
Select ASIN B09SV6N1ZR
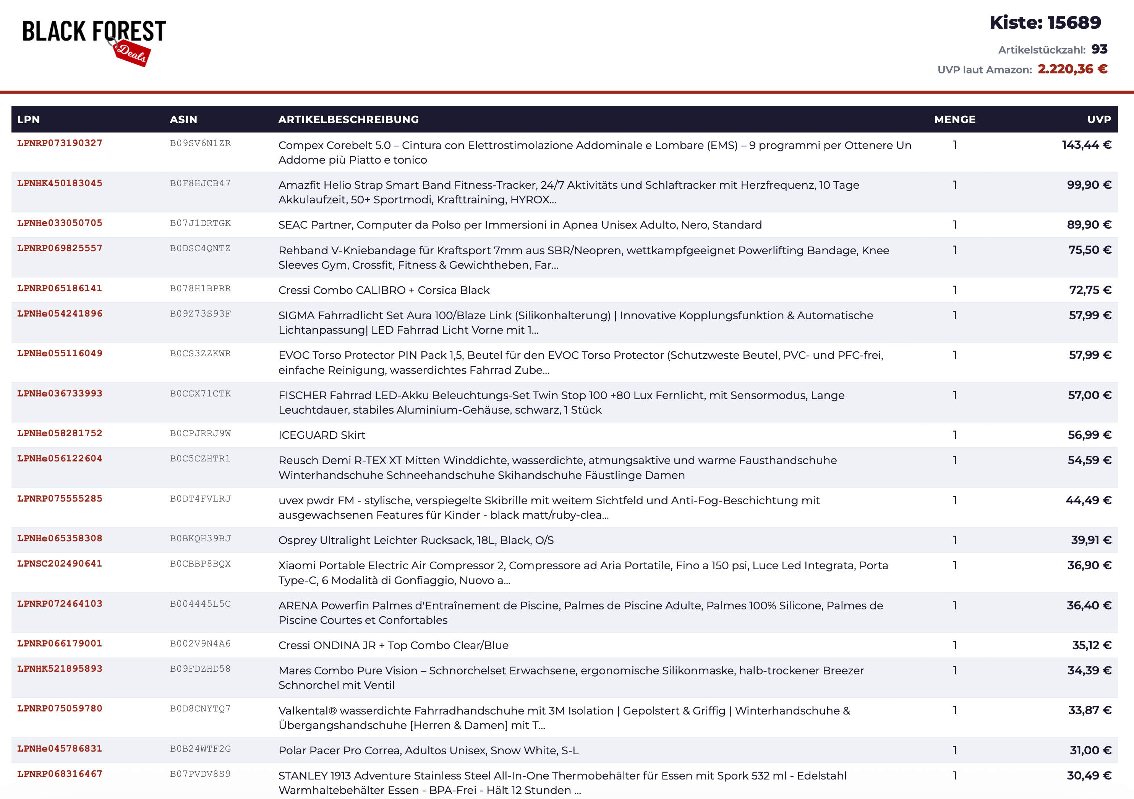coord(200,143)
